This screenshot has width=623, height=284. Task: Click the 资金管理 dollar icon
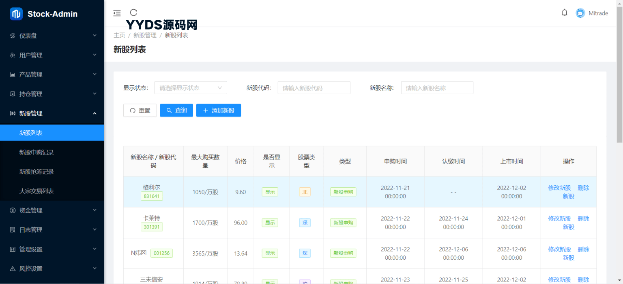13,210
